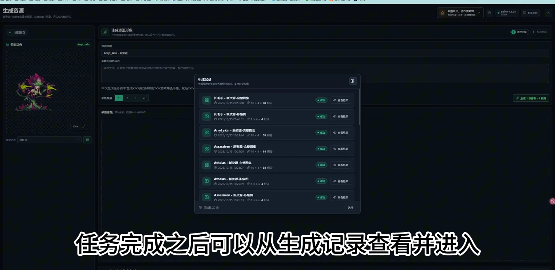The height and width of the screenshot is (270, 555).
Task: Click the fullscreen expand icon on the preview
Action: coord(84,126)
